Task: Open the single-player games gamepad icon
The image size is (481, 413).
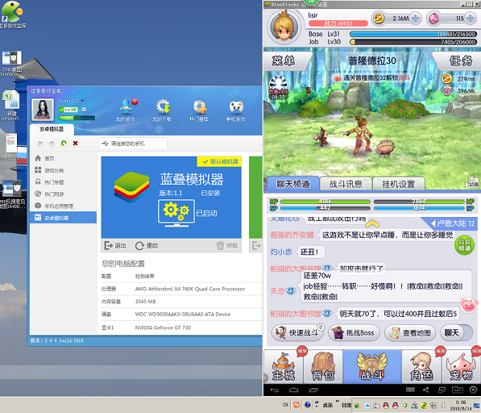Action: pos(236,106)
